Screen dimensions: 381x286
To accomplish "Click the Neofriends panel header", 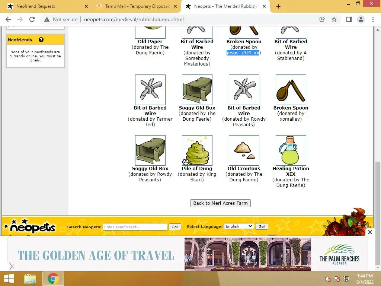I will tap(35, 39).
